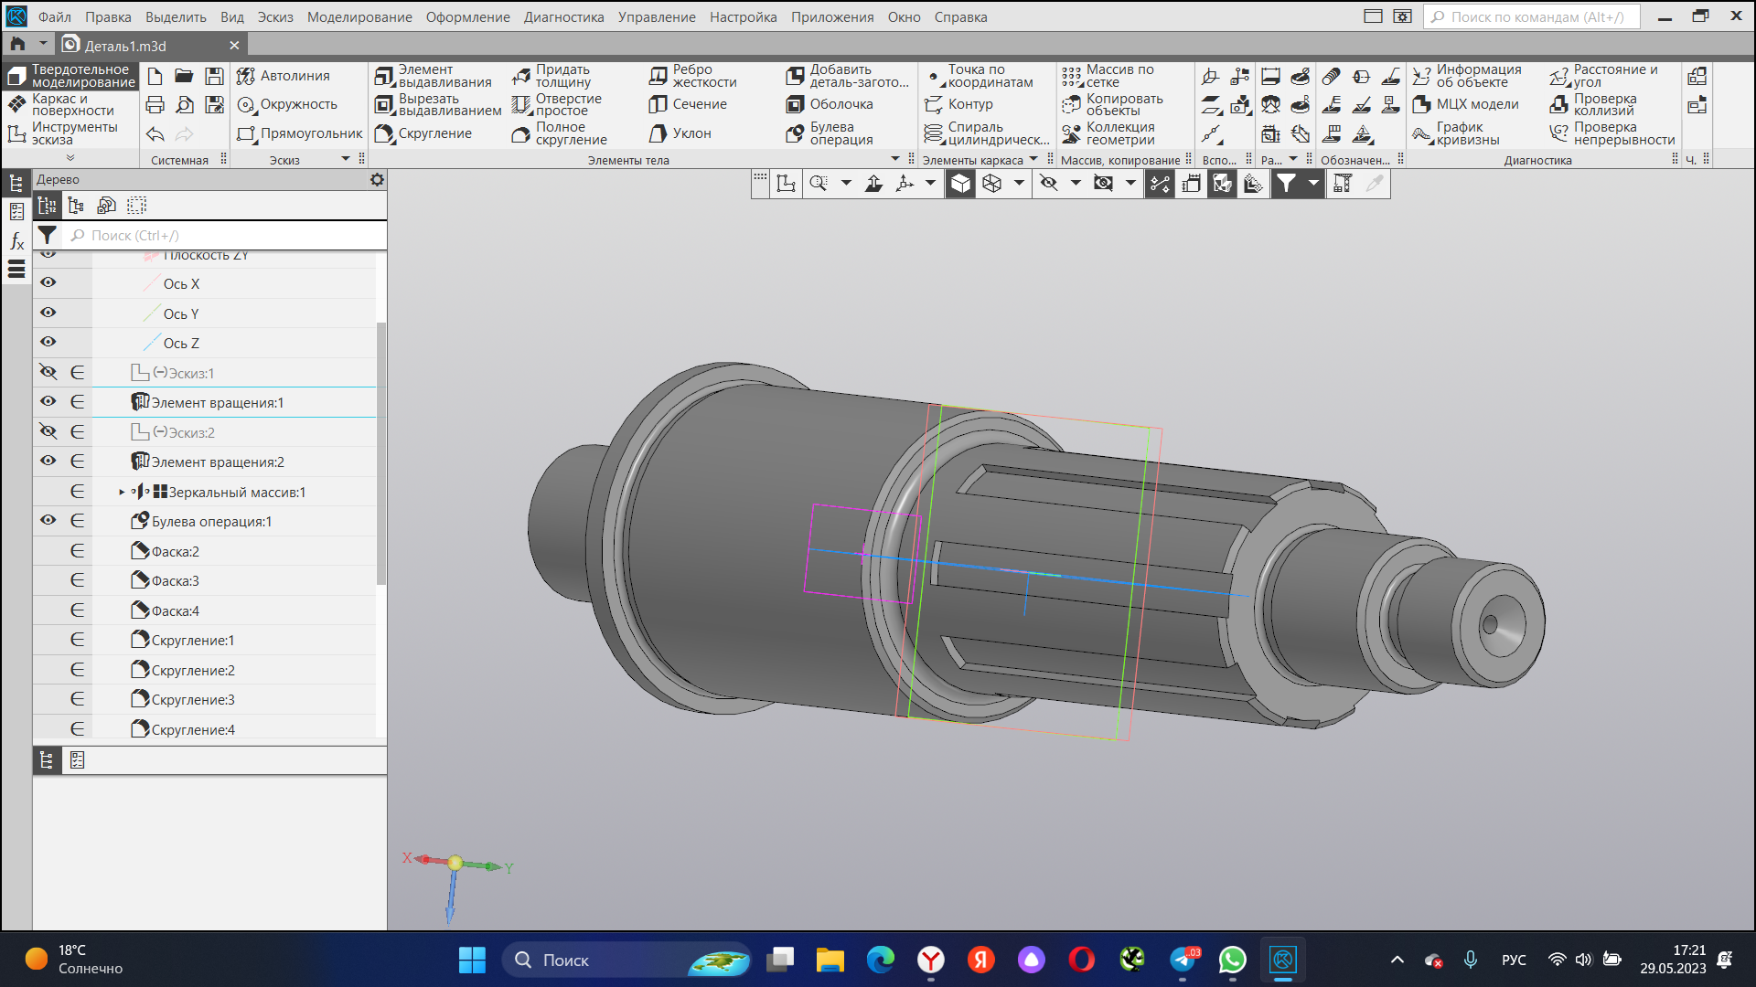Select the Point by coordinates tool
1756x987 pixels.
pos(980,76)
